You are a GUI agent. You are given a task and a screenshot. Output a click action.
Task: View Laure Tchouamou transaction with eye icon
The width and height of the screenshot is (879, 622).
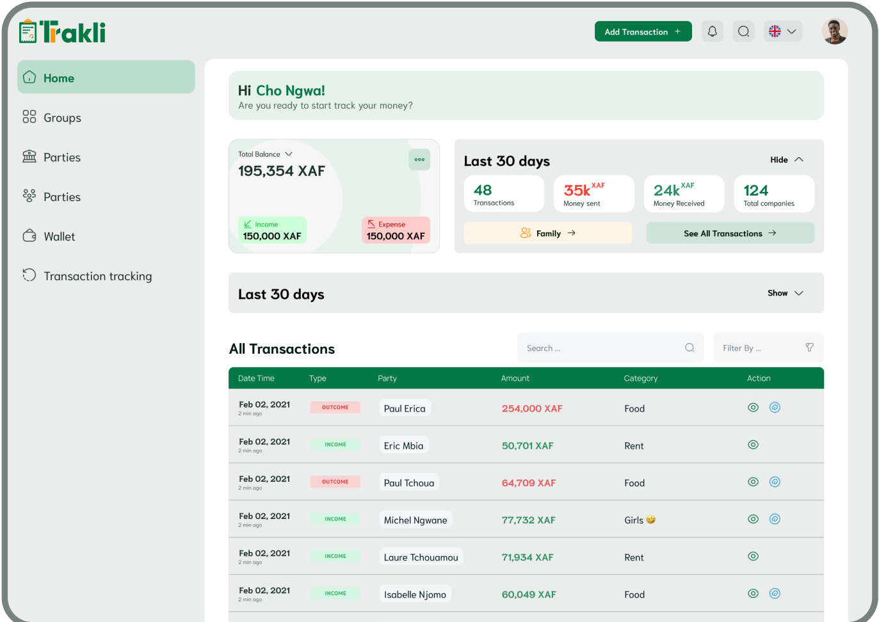[x=753, y=557]
